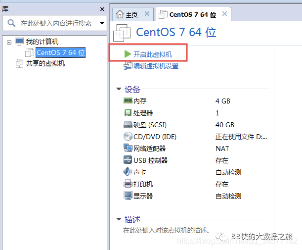Close the CentOS 7 64 位 tab

pos(224,14)
